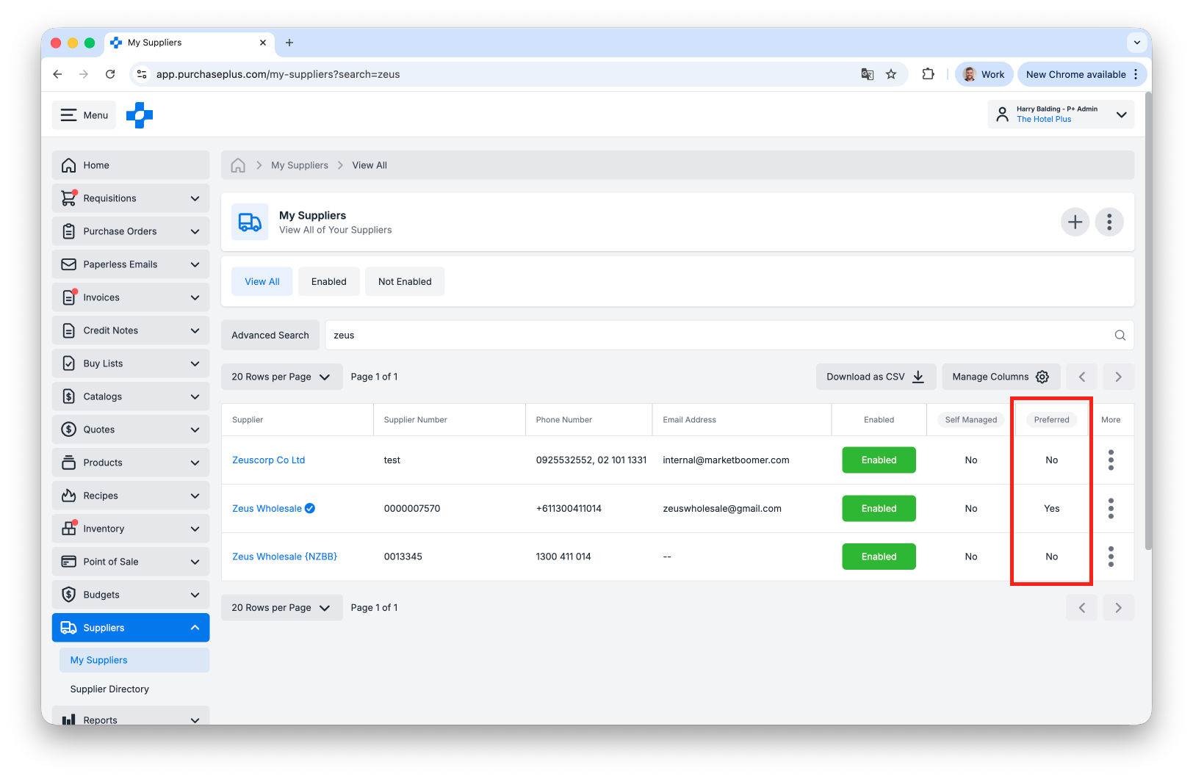Open user account dropdown Harry Balding
The height and width of the screenshot is (779, 1193).
(x=1061, y=115)
